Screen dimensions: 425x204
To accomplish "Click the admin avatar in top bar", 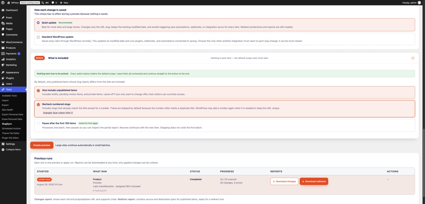I will (x=419, y=2).
